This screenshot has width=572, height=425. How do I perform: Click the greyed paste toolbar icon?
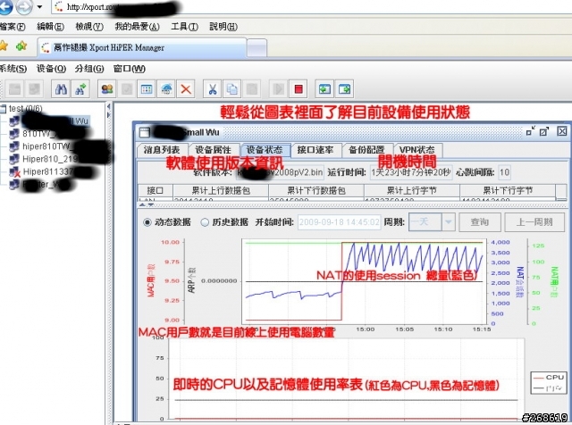252,89
